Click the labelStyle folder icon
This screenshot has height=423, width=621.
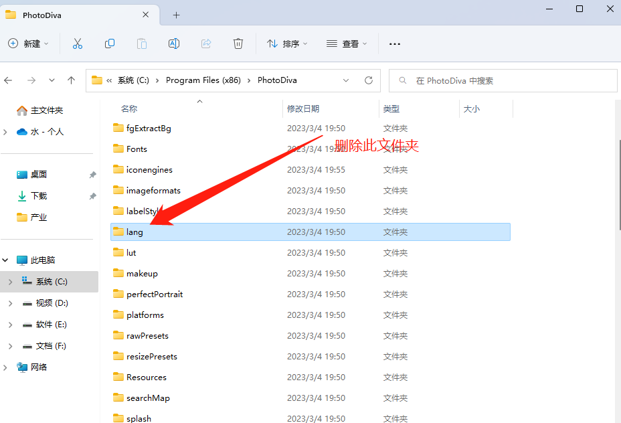click(x=118, y=211)
